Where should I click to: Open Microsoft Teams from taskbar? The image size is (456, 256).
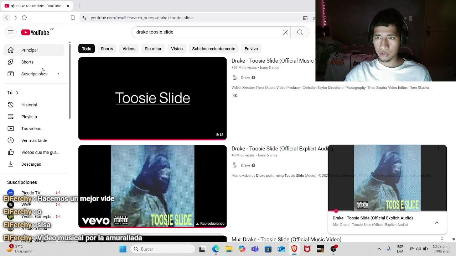[255, 249]
